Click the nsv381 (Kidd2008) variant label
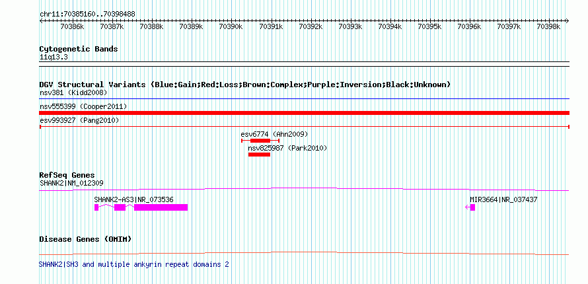This screenshot has width=588, height=284. [x=73, y=92]
